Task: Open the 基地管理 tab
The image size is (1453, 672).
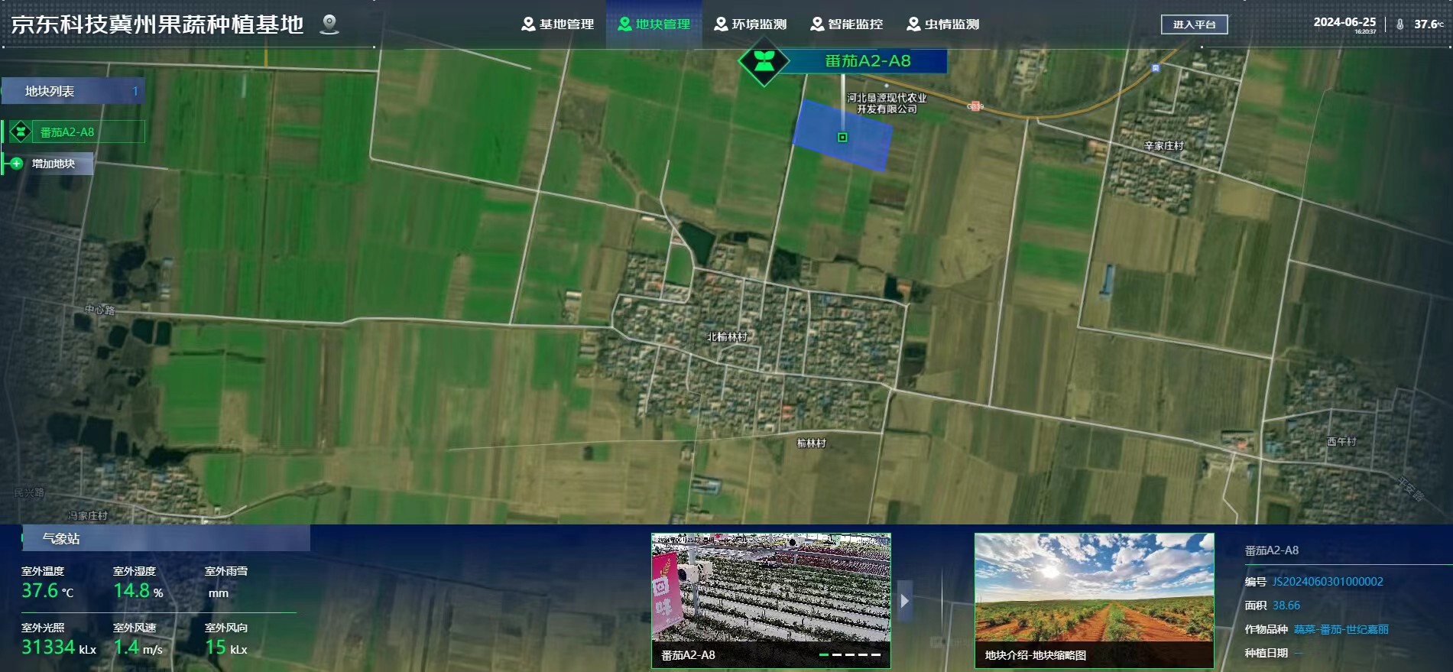Action: (x=557, y=24)
